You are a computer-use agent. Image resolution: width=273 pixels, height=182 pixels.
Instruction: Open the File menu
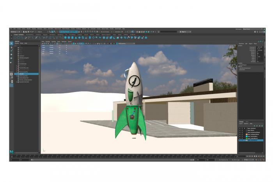click(x=11, y=28)
